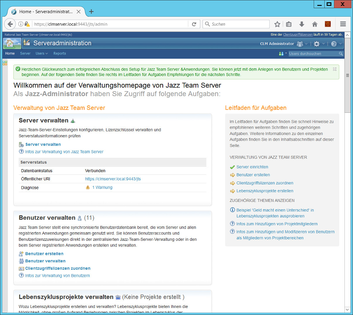Open the help question mark menu

coord(334,44)
